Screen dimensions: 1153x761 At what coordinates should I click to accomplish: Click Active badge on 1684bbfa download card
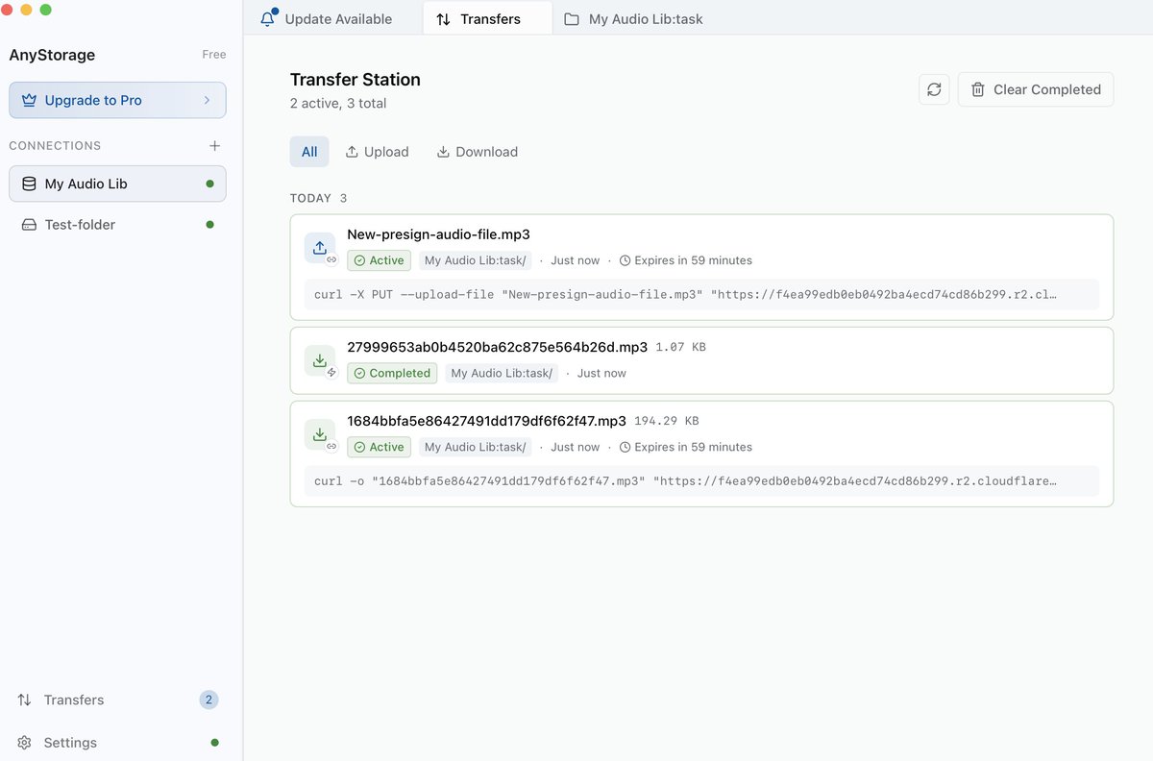pyautogui.click(x=379, y=447)
